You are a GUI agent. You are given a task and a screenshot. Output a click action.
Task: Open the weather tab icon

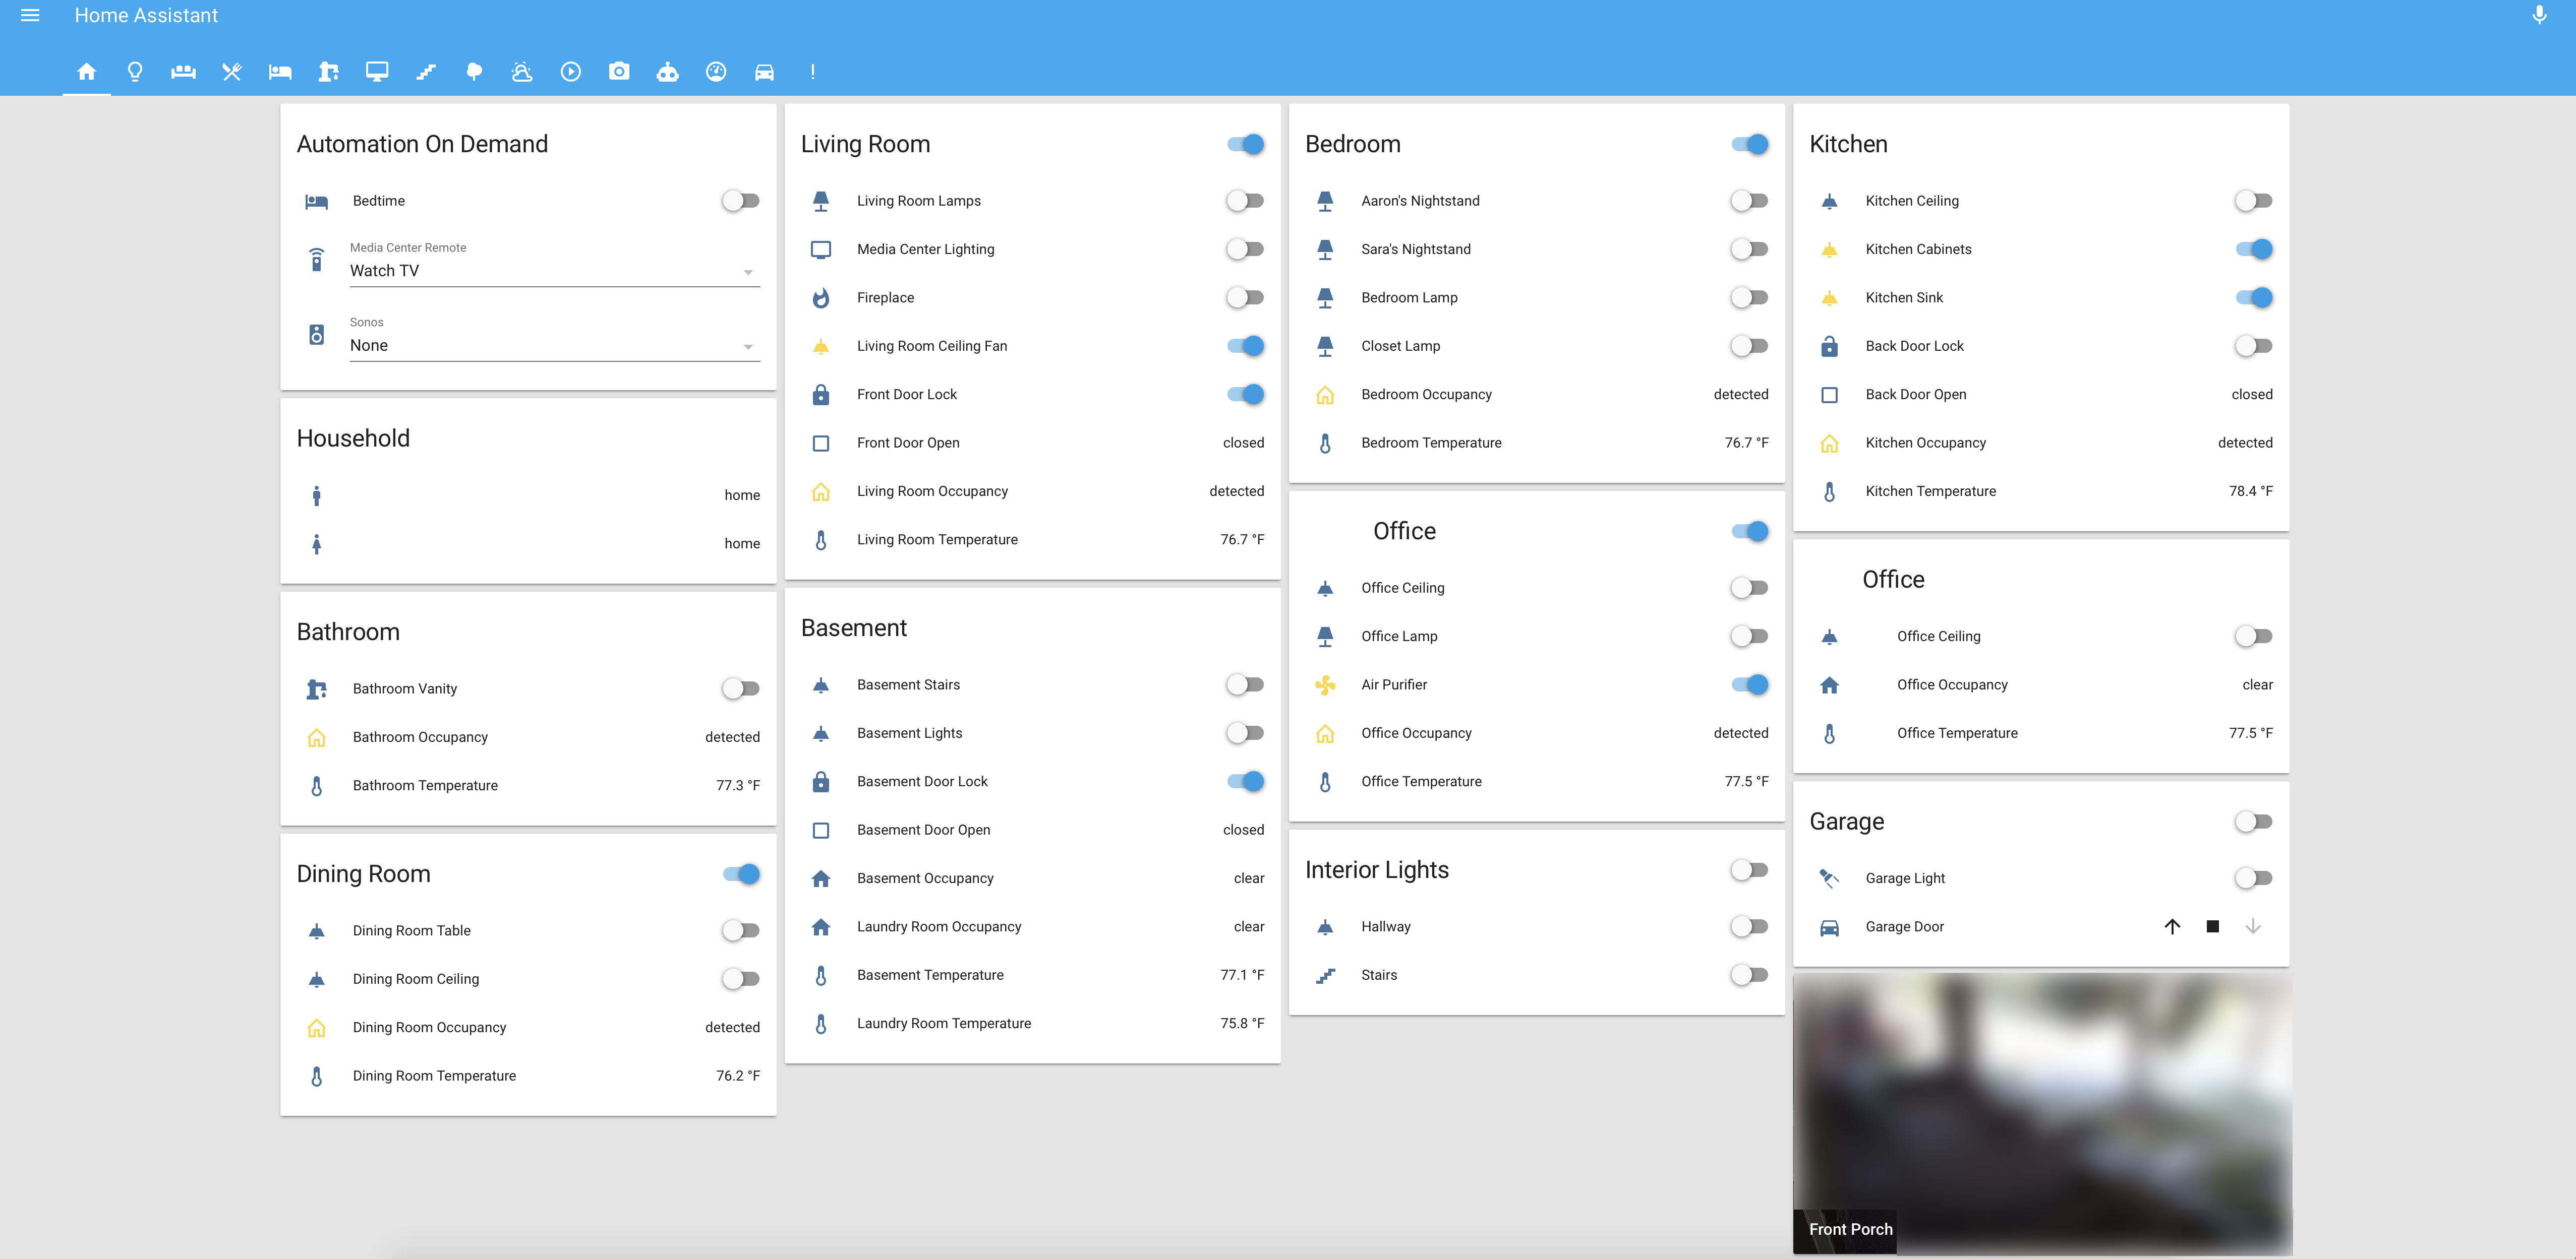pyautogui.click(x=522, y=71)
